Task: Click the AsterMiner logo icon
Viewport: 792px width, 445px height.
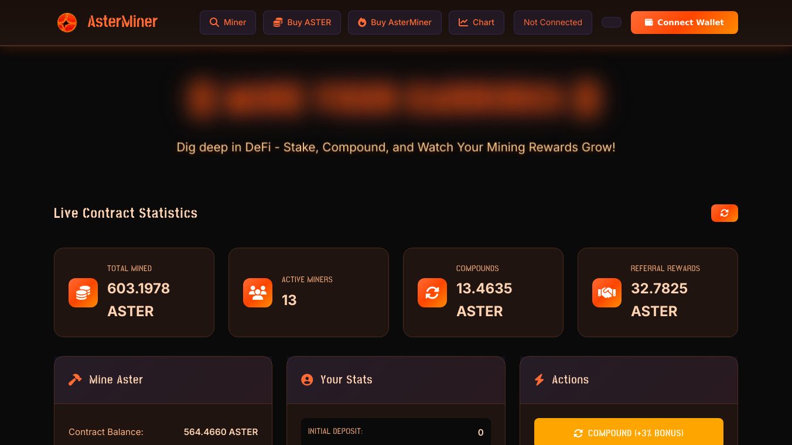Action: pyautogui.click(x=67, y=22)
